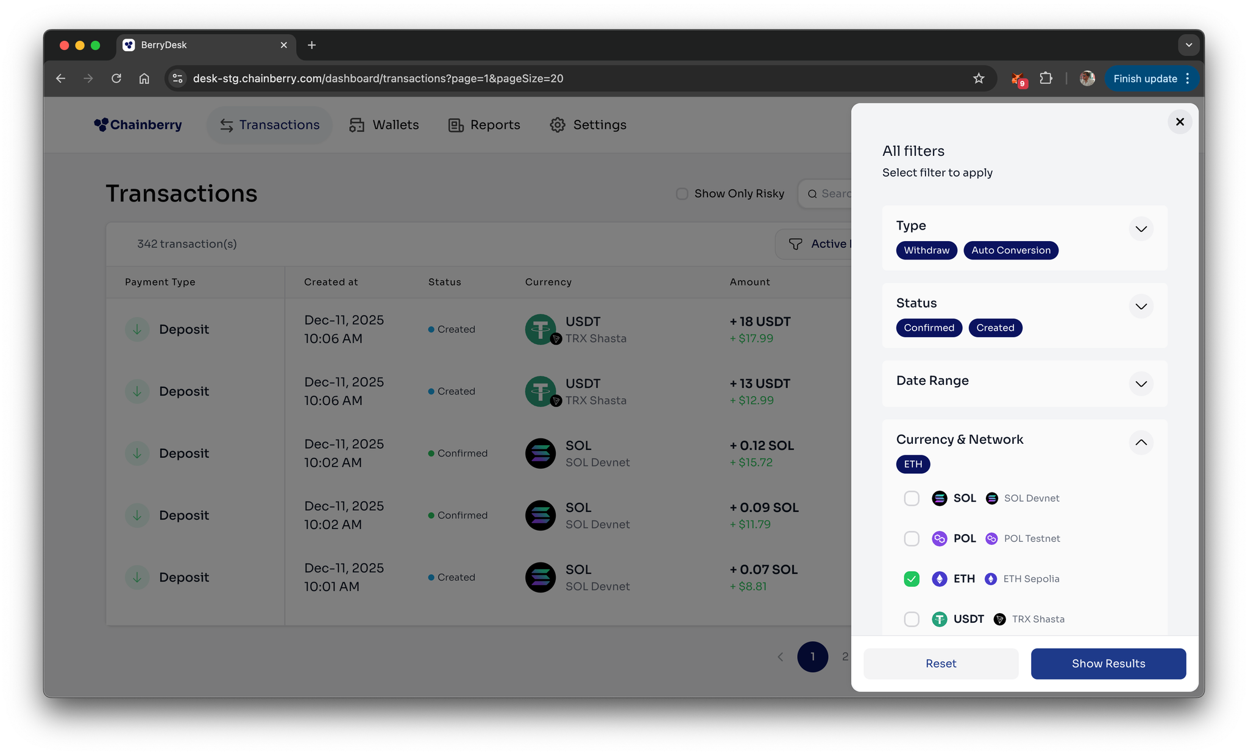This screenshot has height=755, width=1248.
Task: Reset all filters
Action: coord(940,664)
